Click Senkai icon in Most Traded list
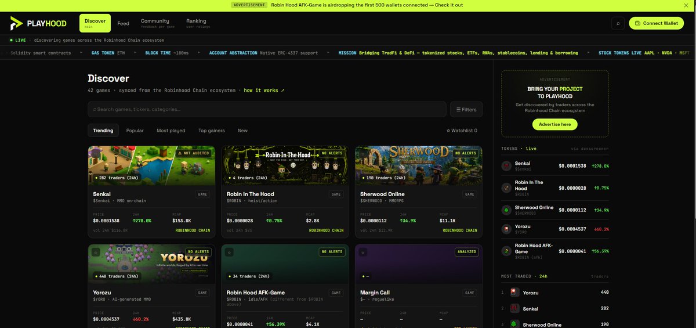The width and height of the screenshot is (696, 328). click(514, 309)
